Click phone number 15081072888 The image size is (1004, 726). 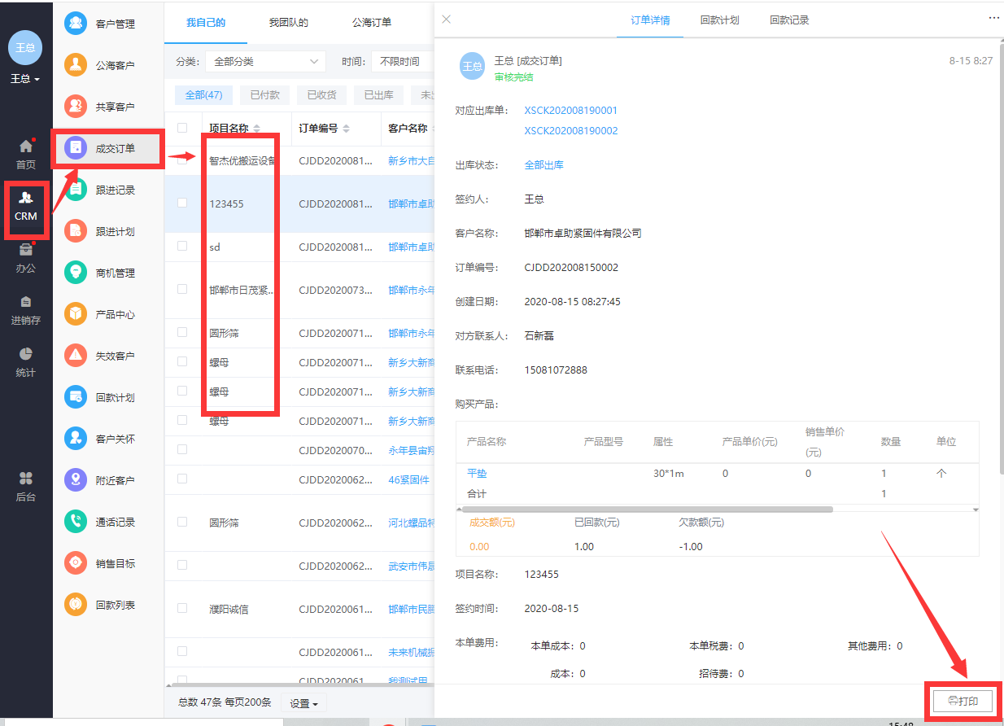pos(556,370)
